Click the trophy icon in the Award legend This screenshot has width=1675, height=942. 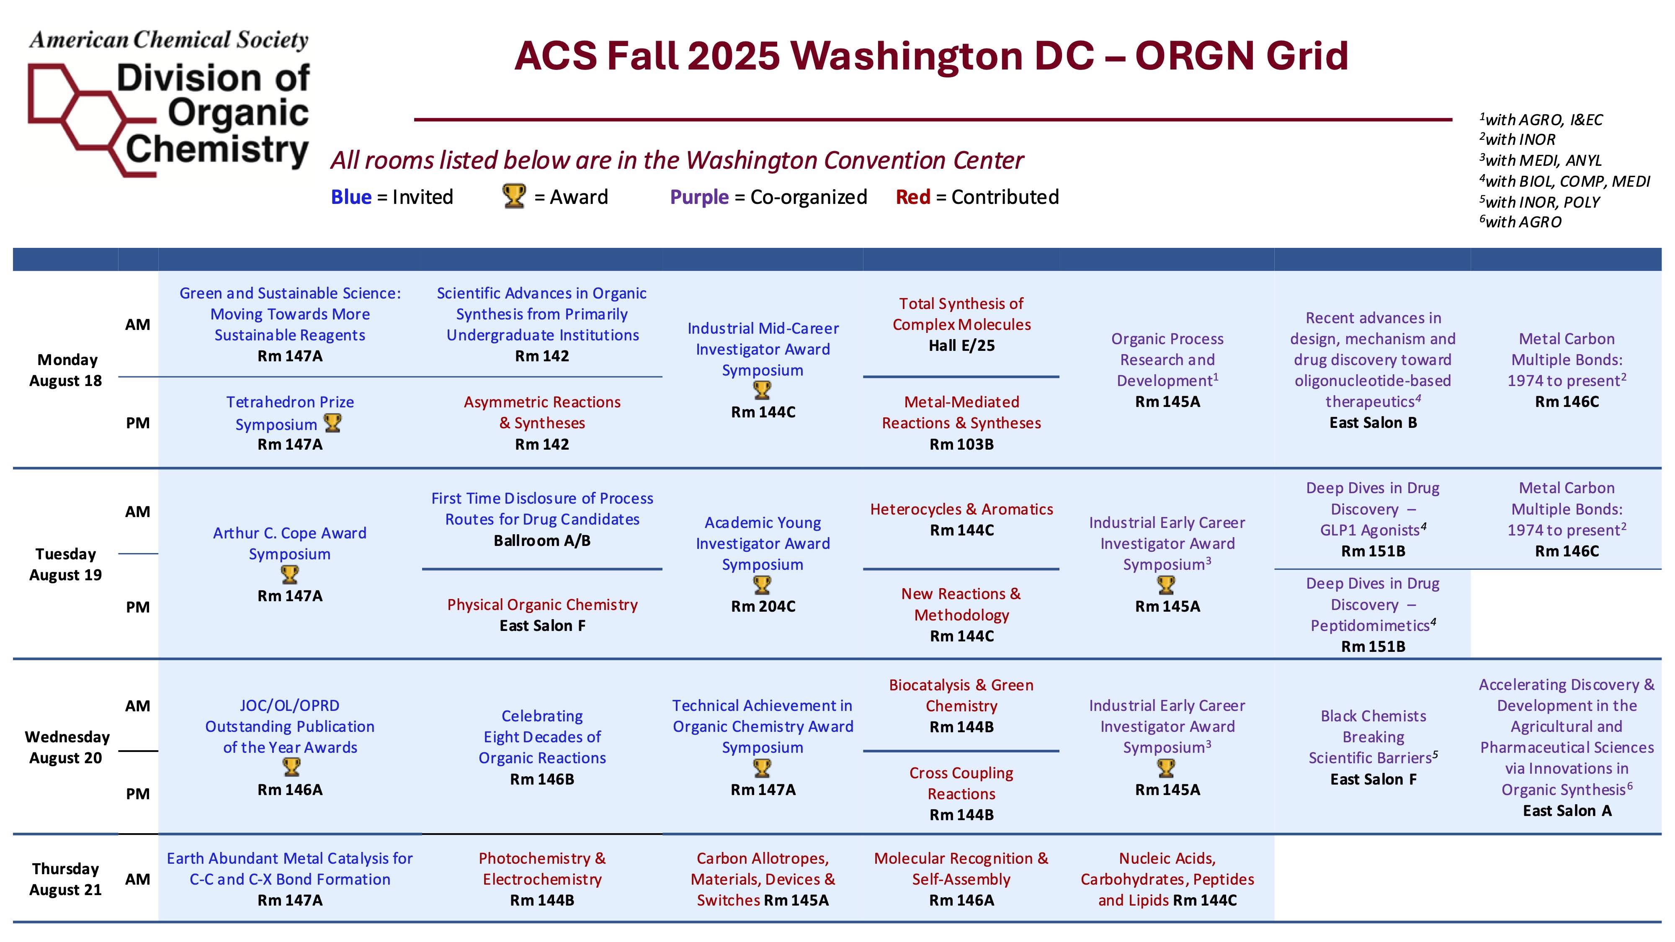[x=514, y=196]
